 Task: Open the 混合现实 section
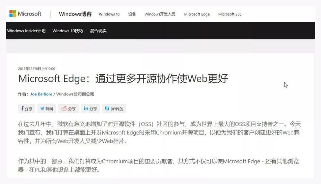point(98,31)
